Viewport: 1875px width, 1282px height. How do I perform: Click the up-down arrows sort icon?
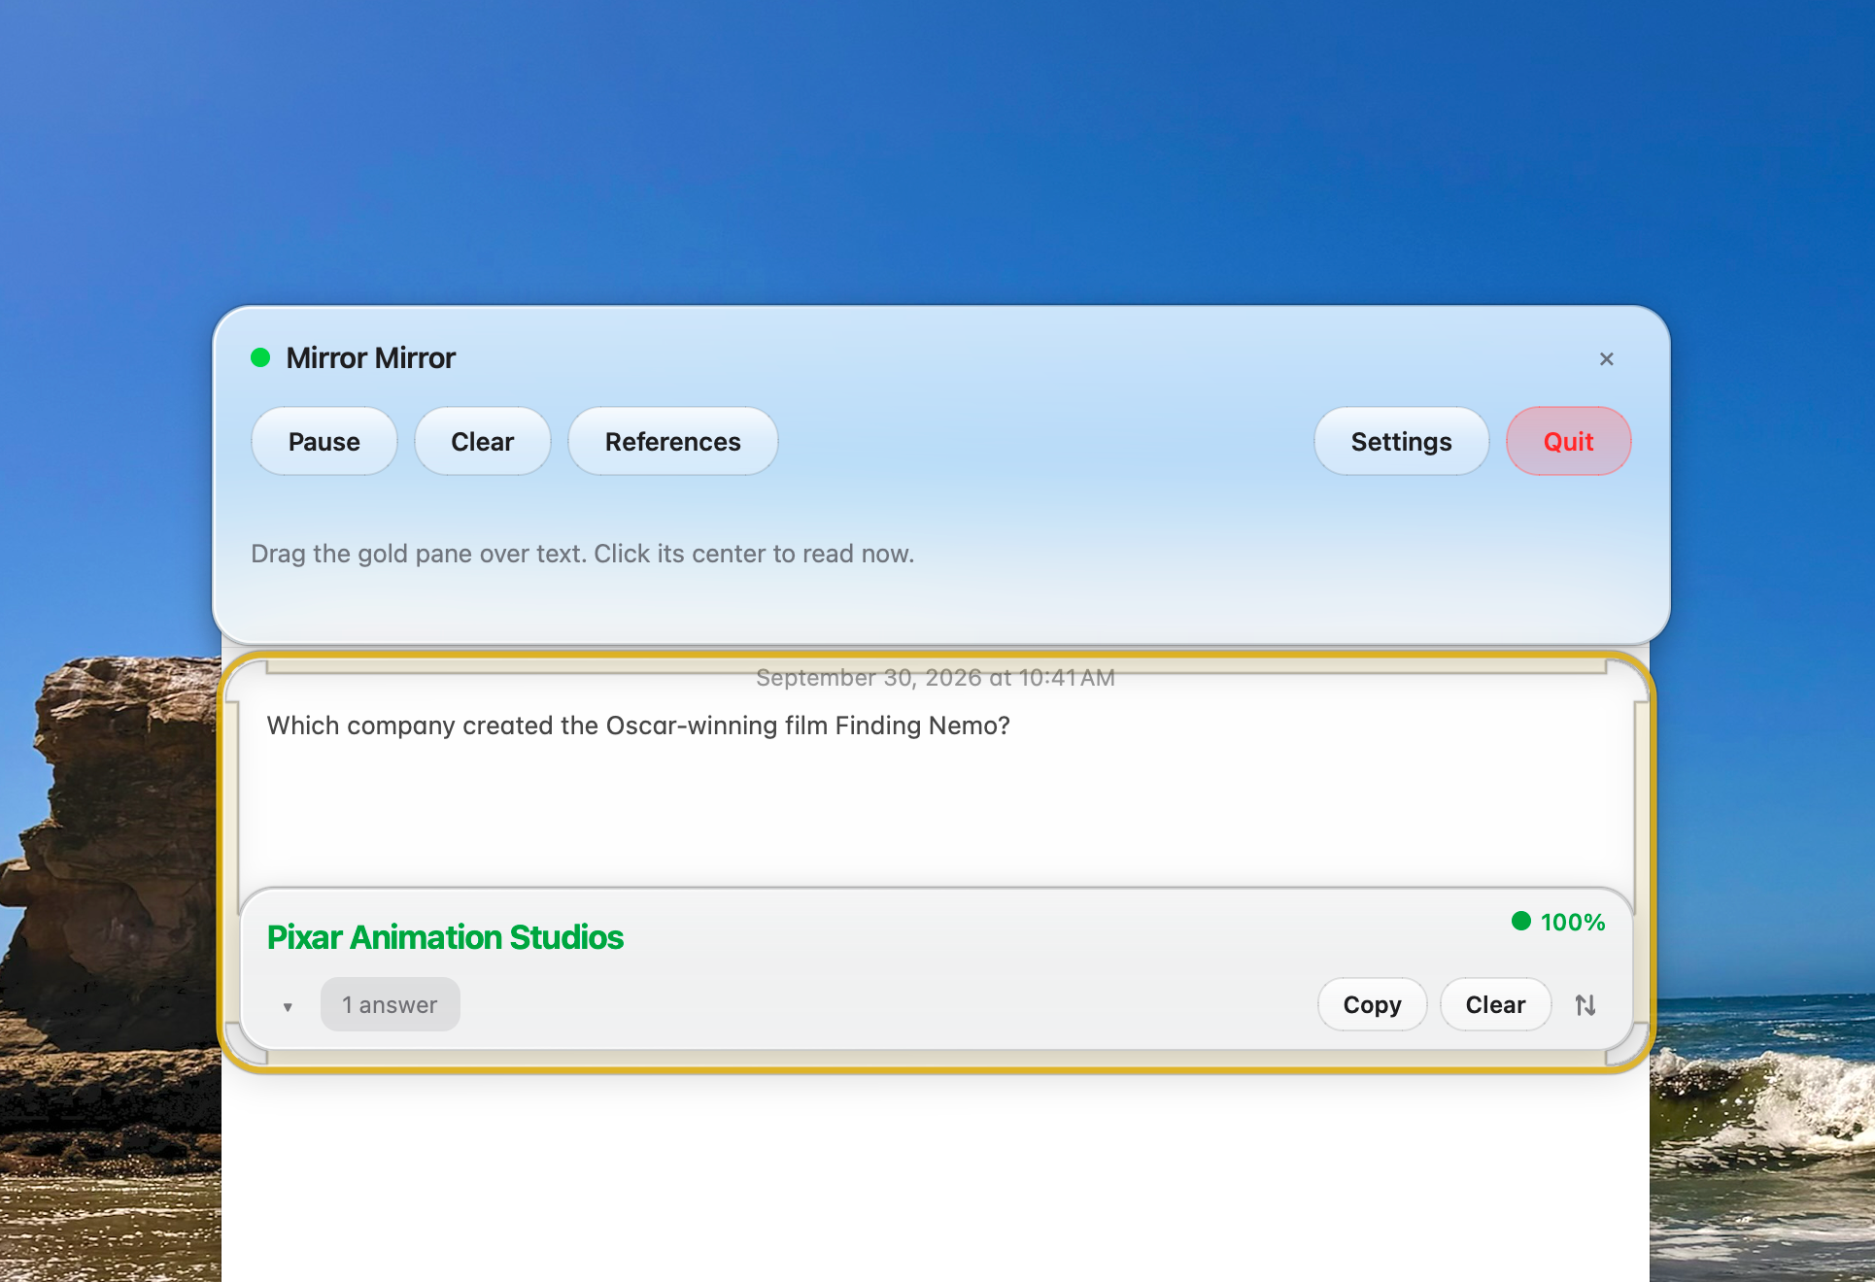1585,1005
